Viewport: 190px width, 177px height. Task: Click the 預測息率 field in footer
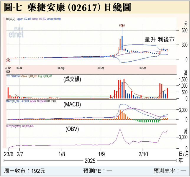(170, 171)
